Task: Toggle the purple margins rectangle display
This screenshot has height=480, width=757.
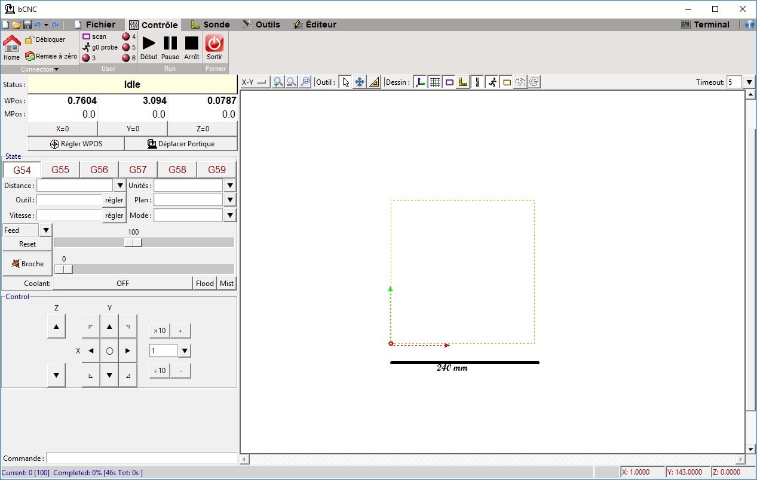Action: [449, 82]
